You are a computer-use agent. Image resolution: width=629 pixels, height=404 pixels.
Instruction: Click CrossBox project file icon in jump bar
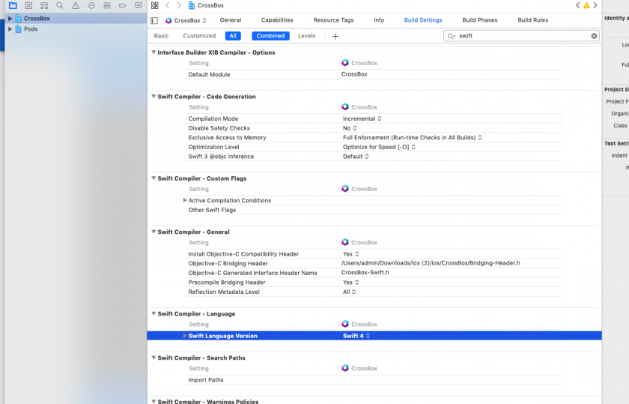pyautogui.click(x=192, y=5)
